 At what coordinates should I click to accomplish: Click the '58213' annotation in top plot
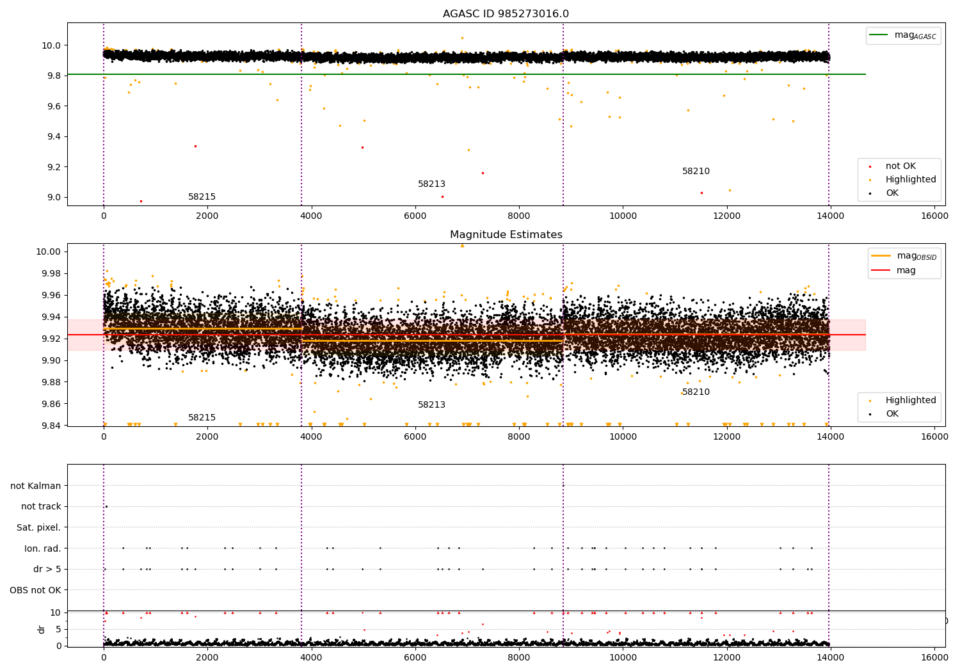pyautogui.click(x=431, y=184)
